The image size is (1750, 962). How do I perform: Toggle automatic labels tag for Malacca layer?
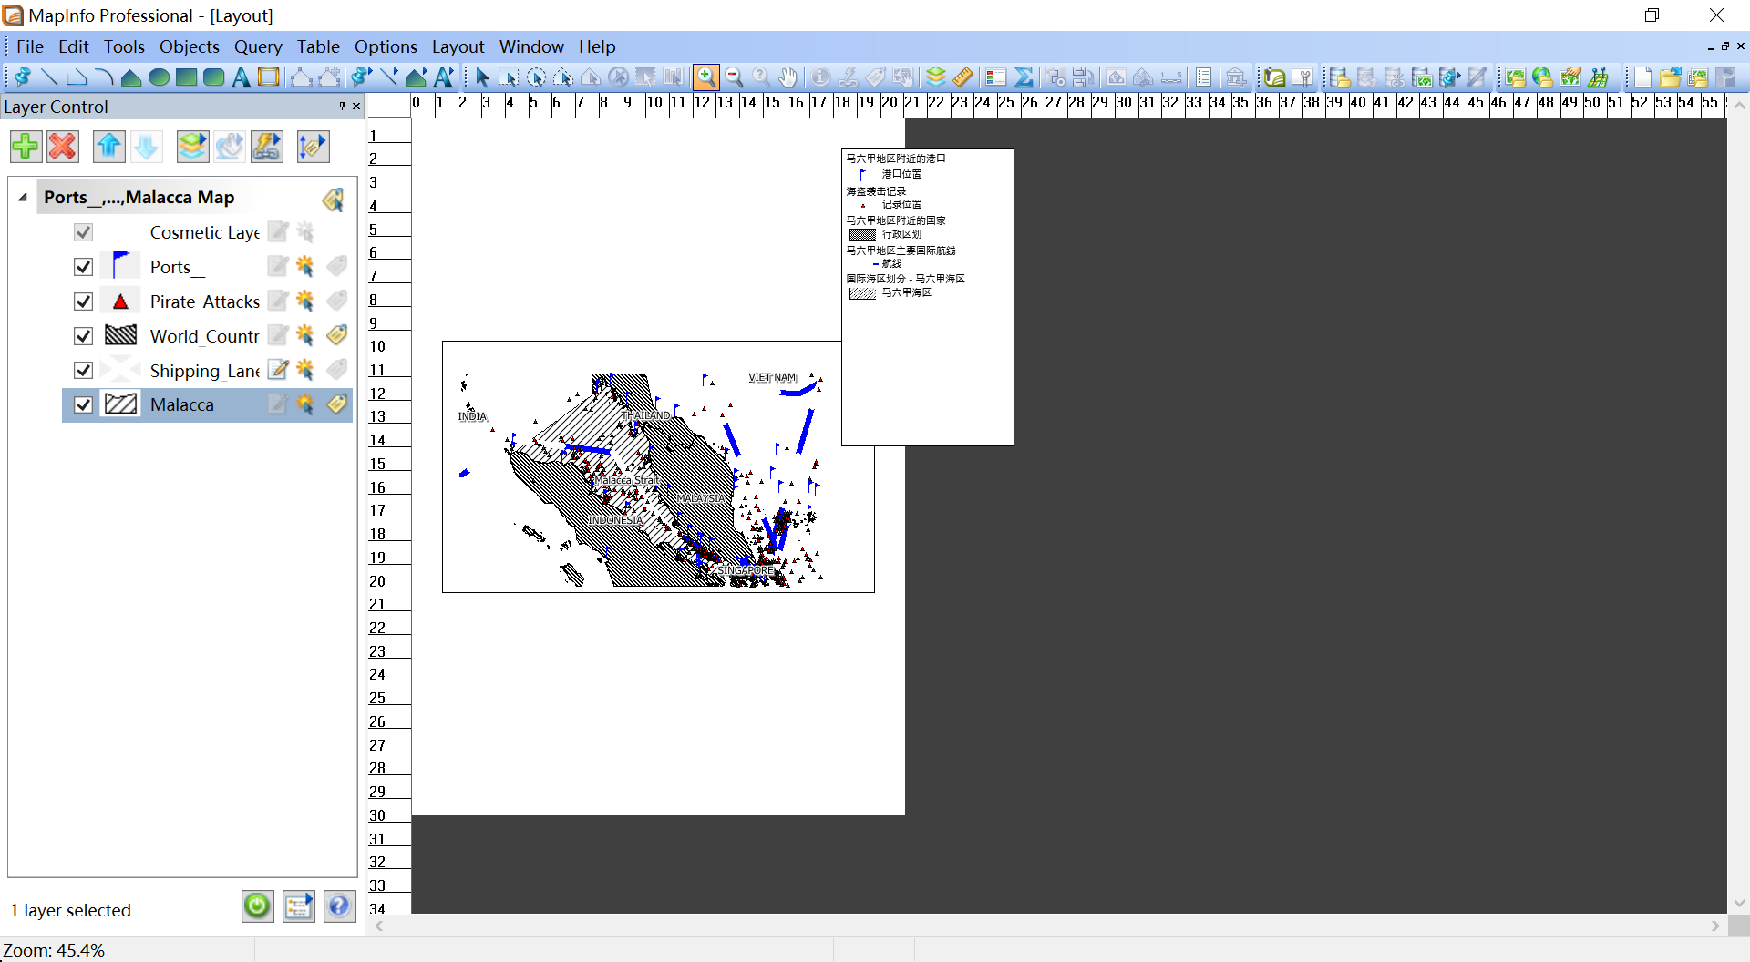pos(336,404)
